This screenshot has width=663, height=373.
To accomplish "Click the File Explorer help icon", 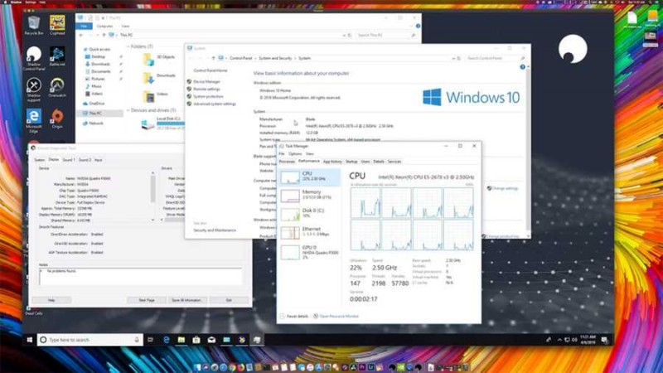I will 418,27.
